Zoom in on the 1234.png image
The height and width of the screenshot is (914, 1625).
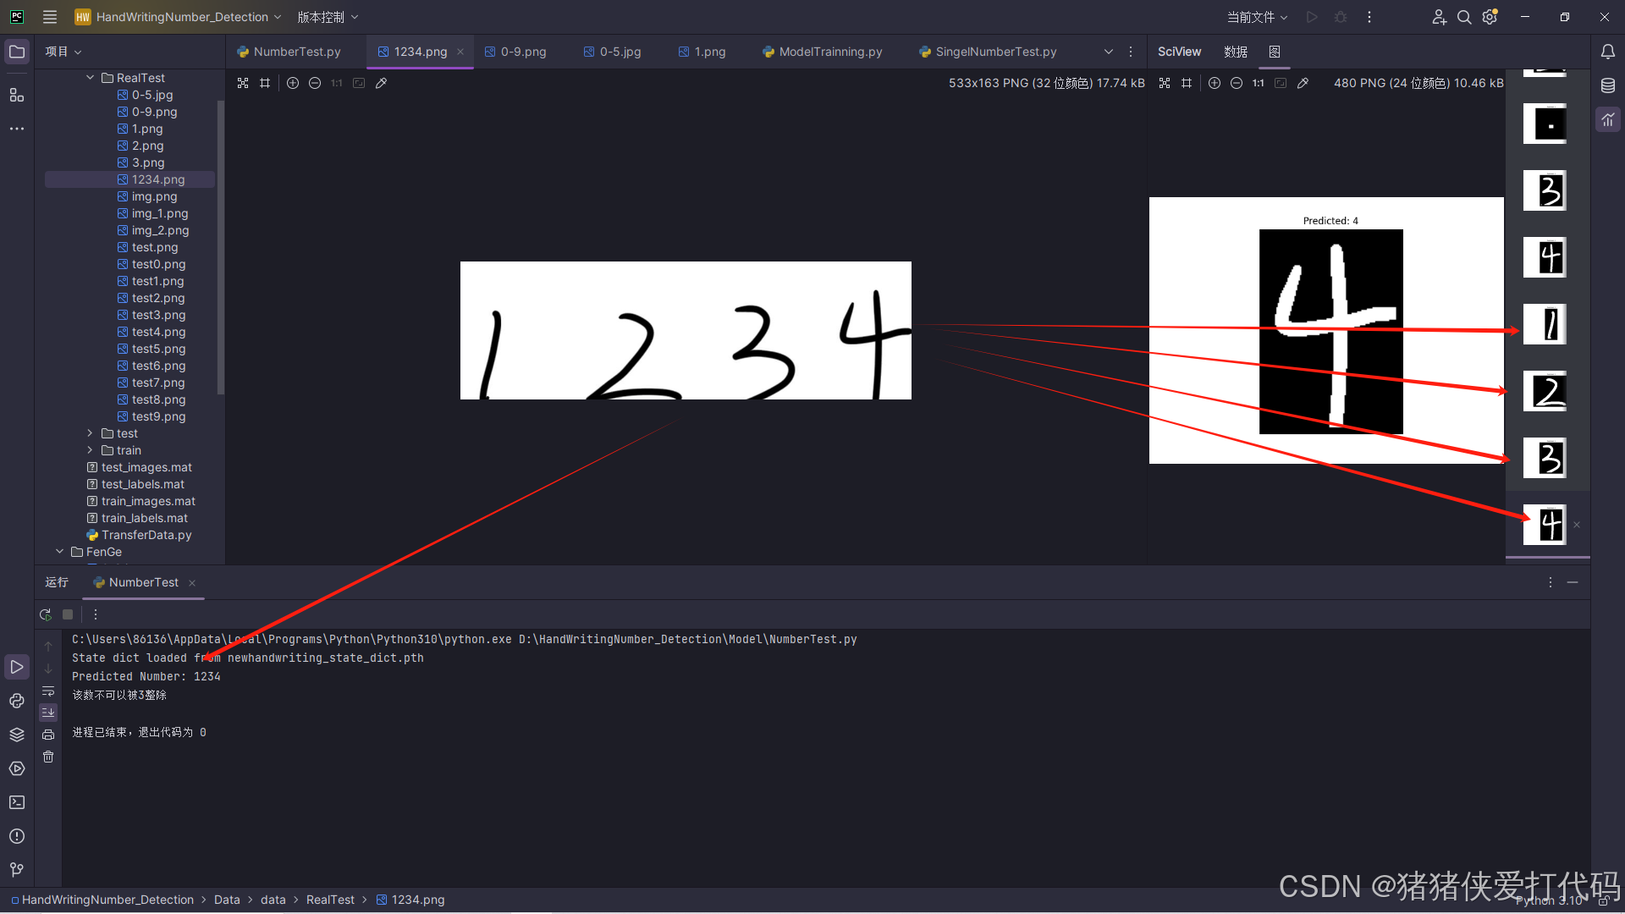click(x=293, y=83)
